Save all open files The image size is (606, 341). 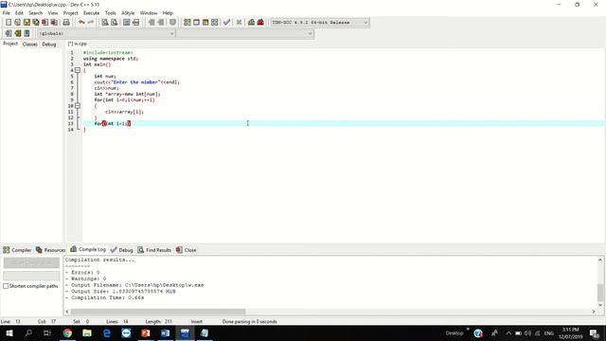(36, 23)
